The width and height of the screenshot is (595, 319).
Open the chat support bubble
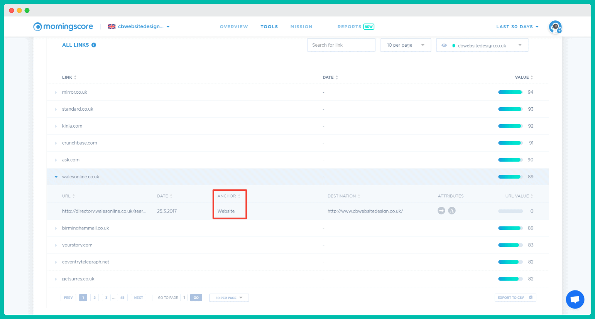tap(575, 299)
